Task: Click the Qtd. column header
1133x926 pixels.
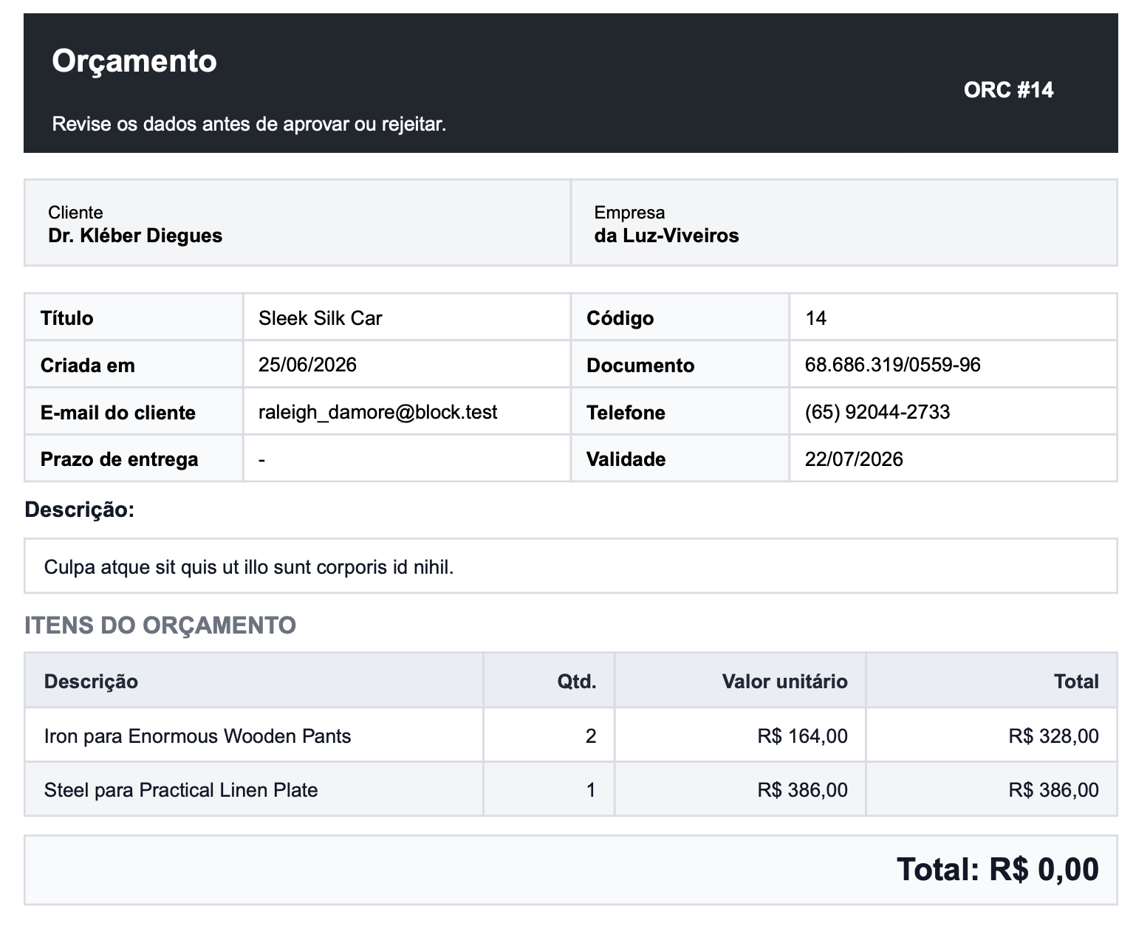Action: pyautogui.click(x=577, y=681)
